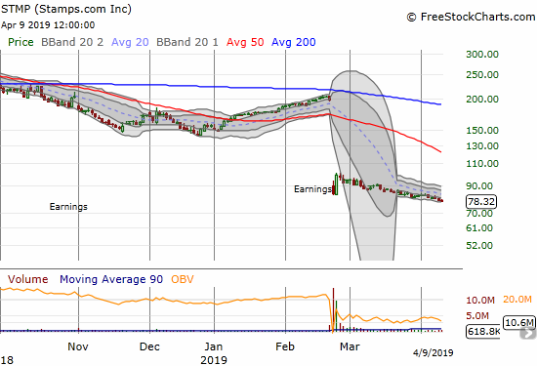The width and height of the screenshot is (537, 366).
Task: Select the BBand 20 1 legend label
Action: (x=187, y=42)
